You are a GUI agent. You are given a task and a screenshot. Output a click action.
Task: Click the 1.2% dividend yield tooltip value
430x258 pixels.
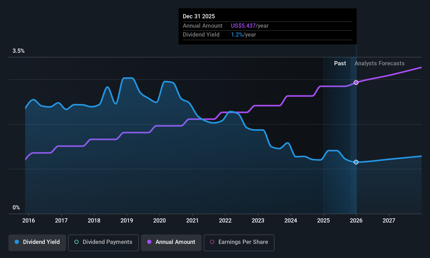tap(237, 35)
